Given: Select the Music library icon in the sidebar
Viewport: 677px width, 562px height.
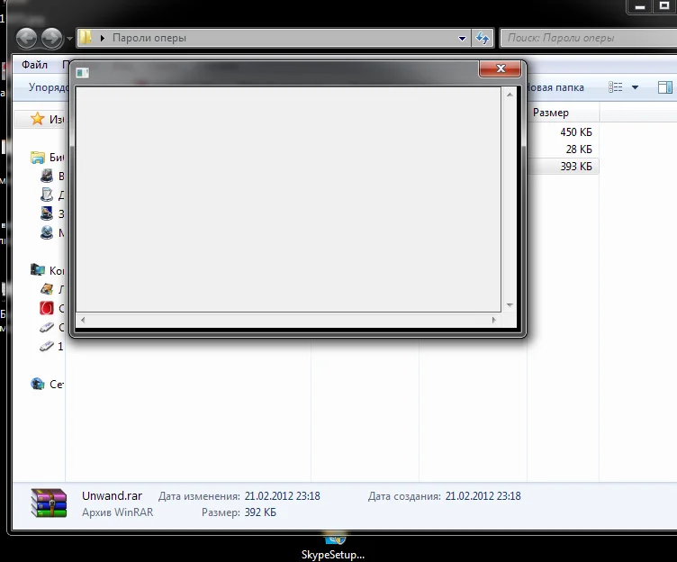Looking at the screenshot, I should coord(47,232).
